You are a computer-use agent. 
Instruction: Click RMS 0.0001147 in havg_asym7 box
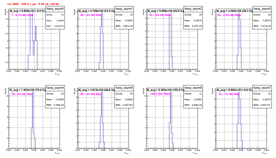tap(262, 105)
